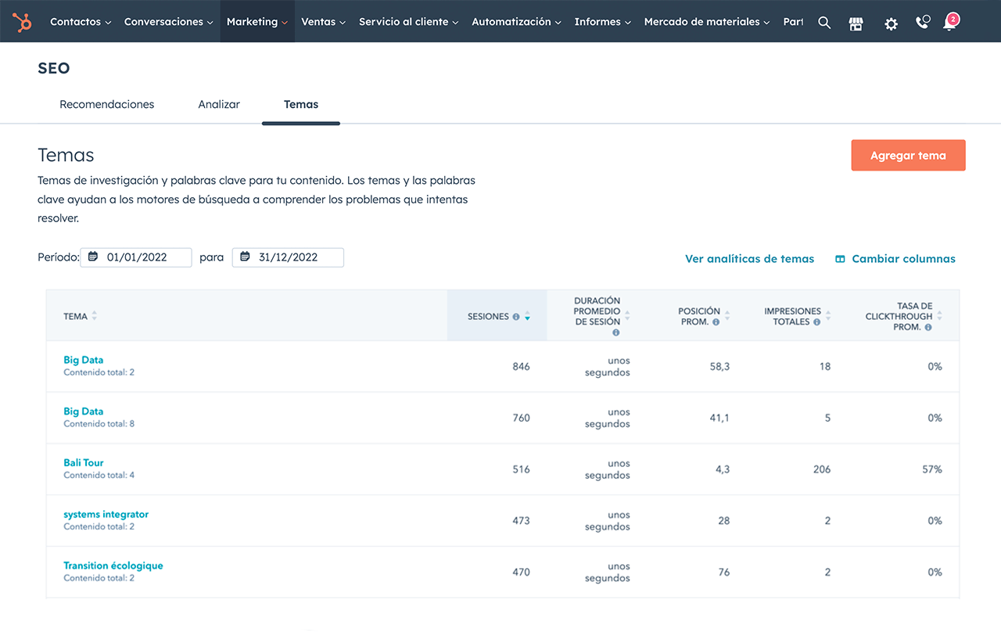
Task: Expand the Conversaciones menu
Action: (169, 22)
